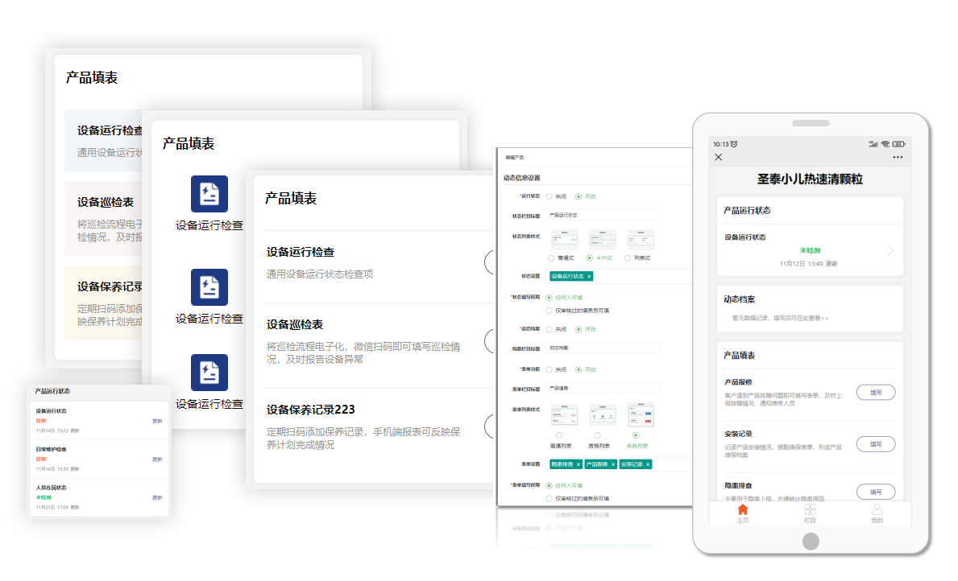958x581 pixels.
Task: Click the 列表式 style preview thumbnail
Action: coord(641,238)
